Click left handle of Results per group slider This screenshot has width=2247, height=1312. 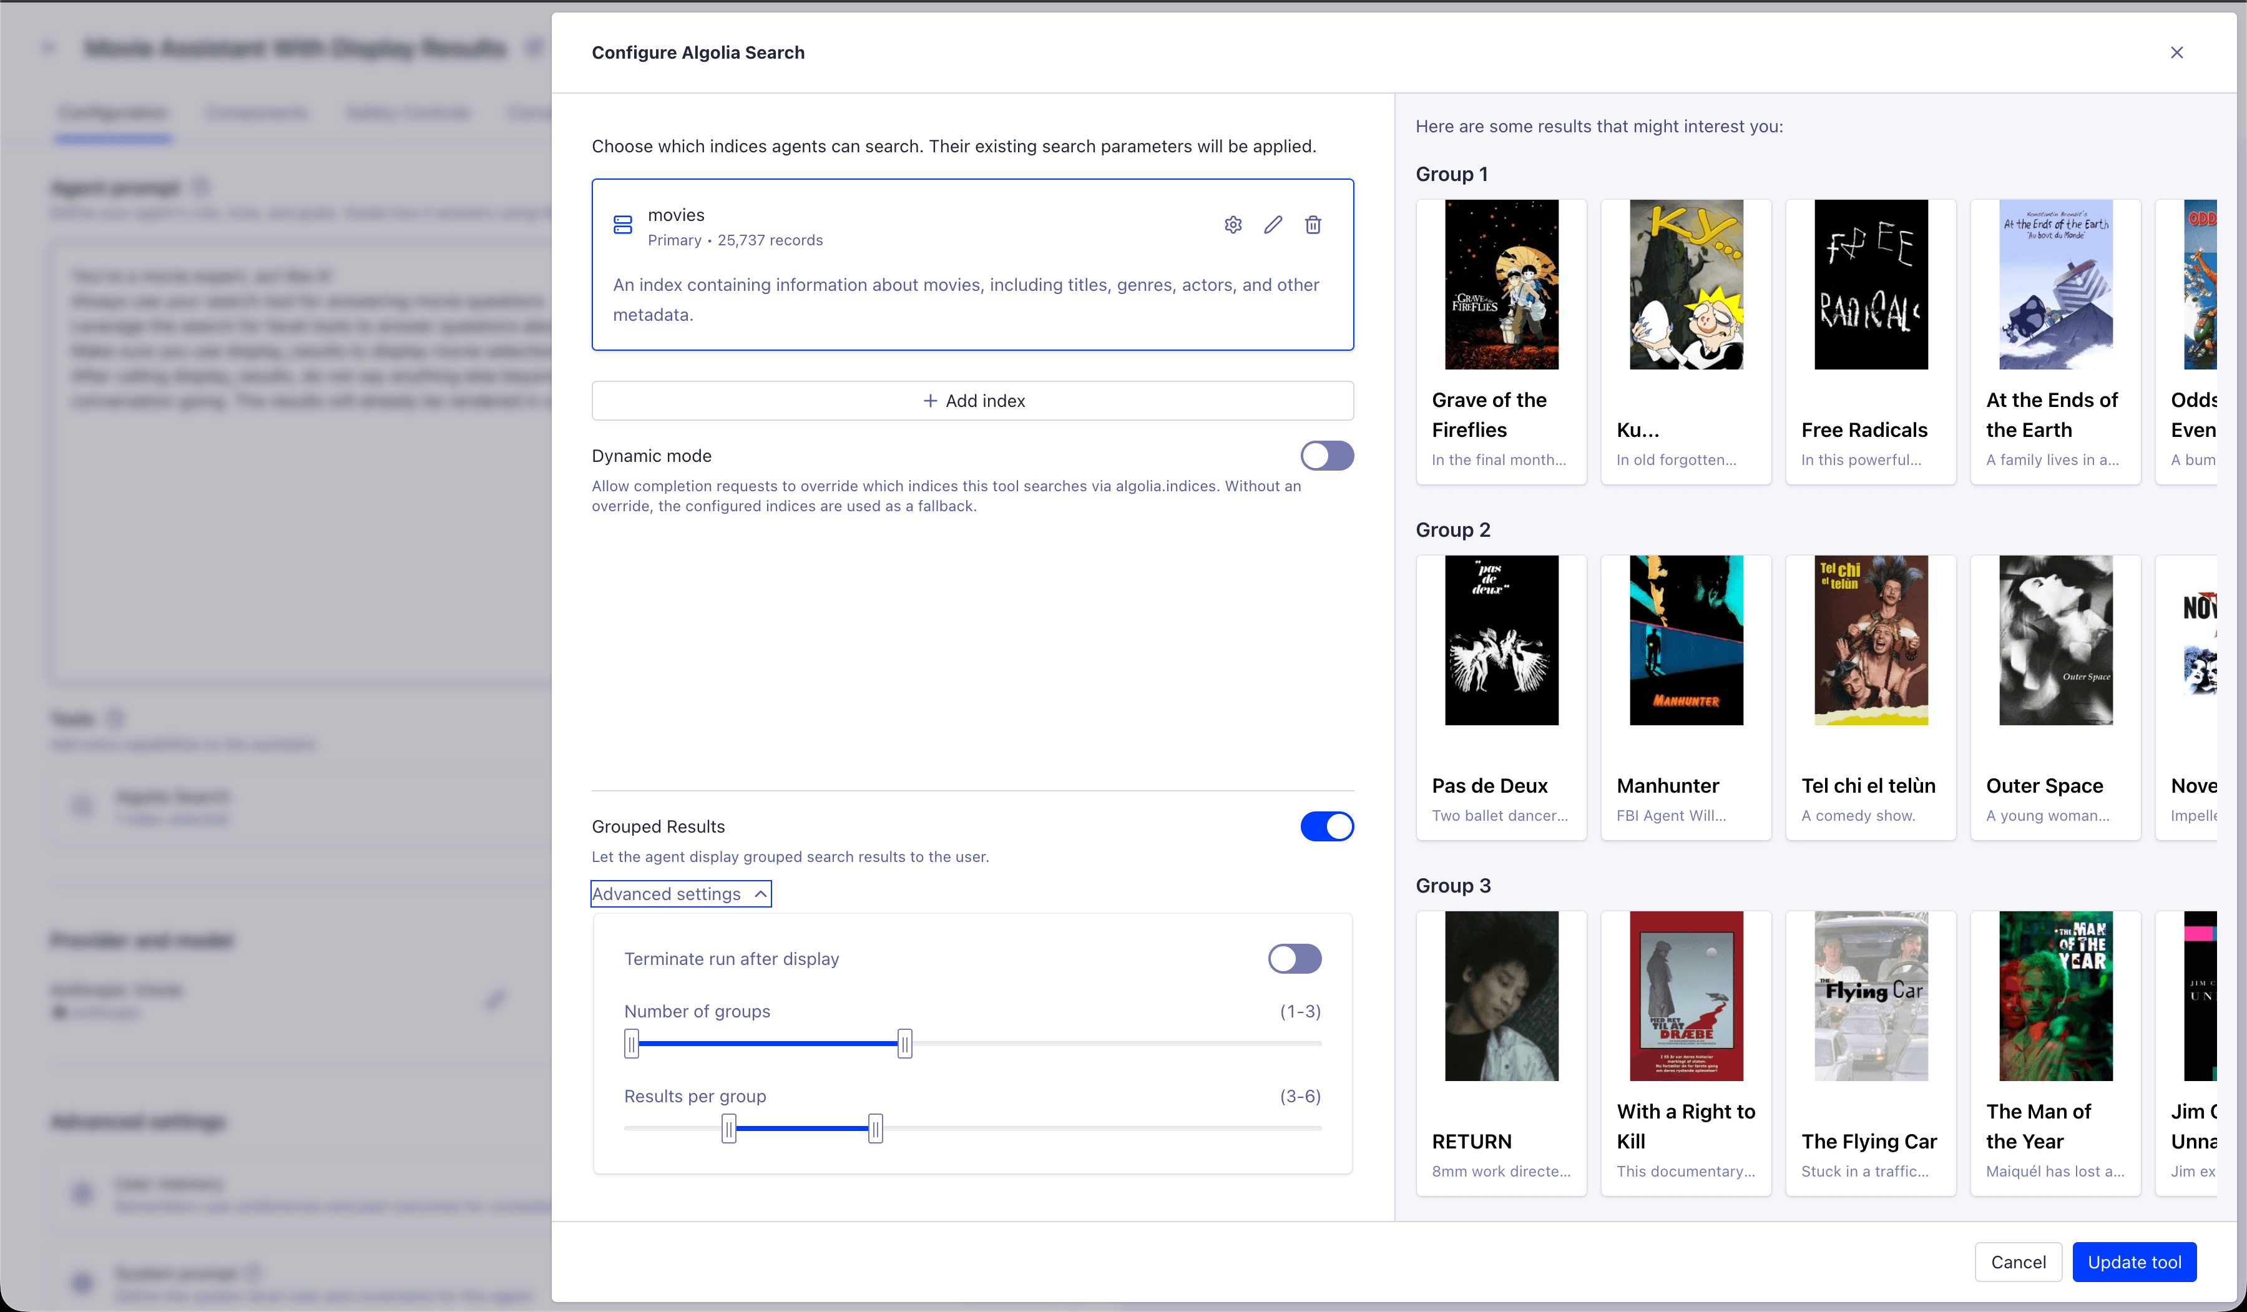coord(728,1128)
